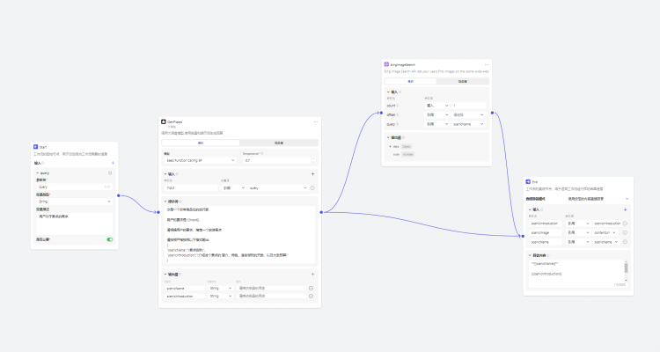Open bingImageSearch node more options menu

click(x=487, y=65)
